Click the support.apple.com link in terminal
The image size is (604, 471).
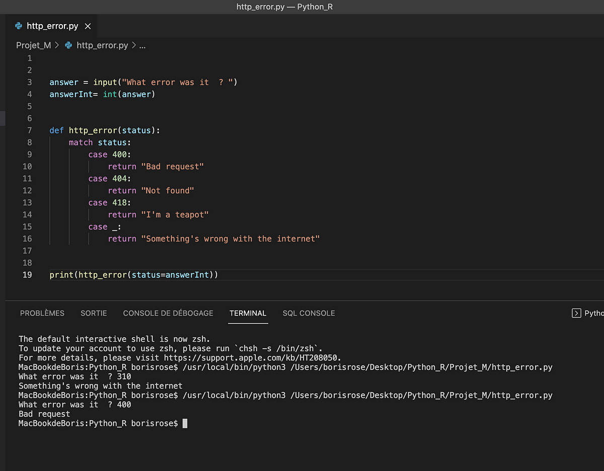tap(253, 358)
